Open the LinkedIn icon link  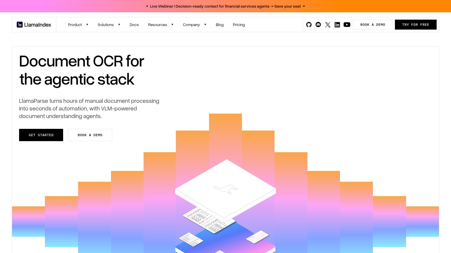pos(337,25)
